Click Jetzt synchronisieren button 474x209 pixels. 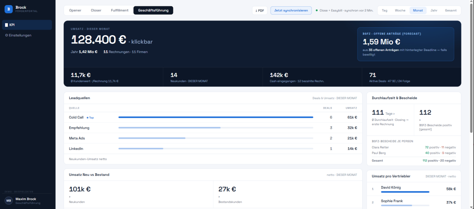pyautogui.click(x=291, y=11)
